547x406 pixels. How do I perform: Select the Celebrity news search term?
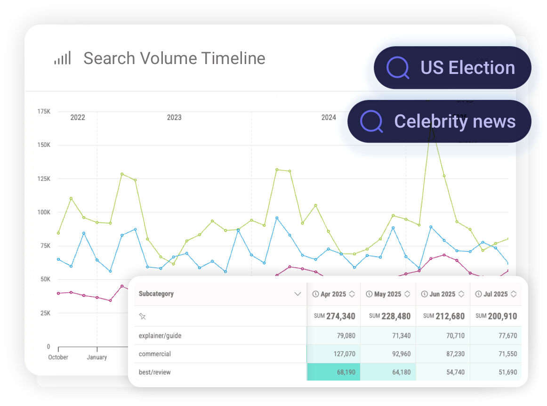point(456,121)
